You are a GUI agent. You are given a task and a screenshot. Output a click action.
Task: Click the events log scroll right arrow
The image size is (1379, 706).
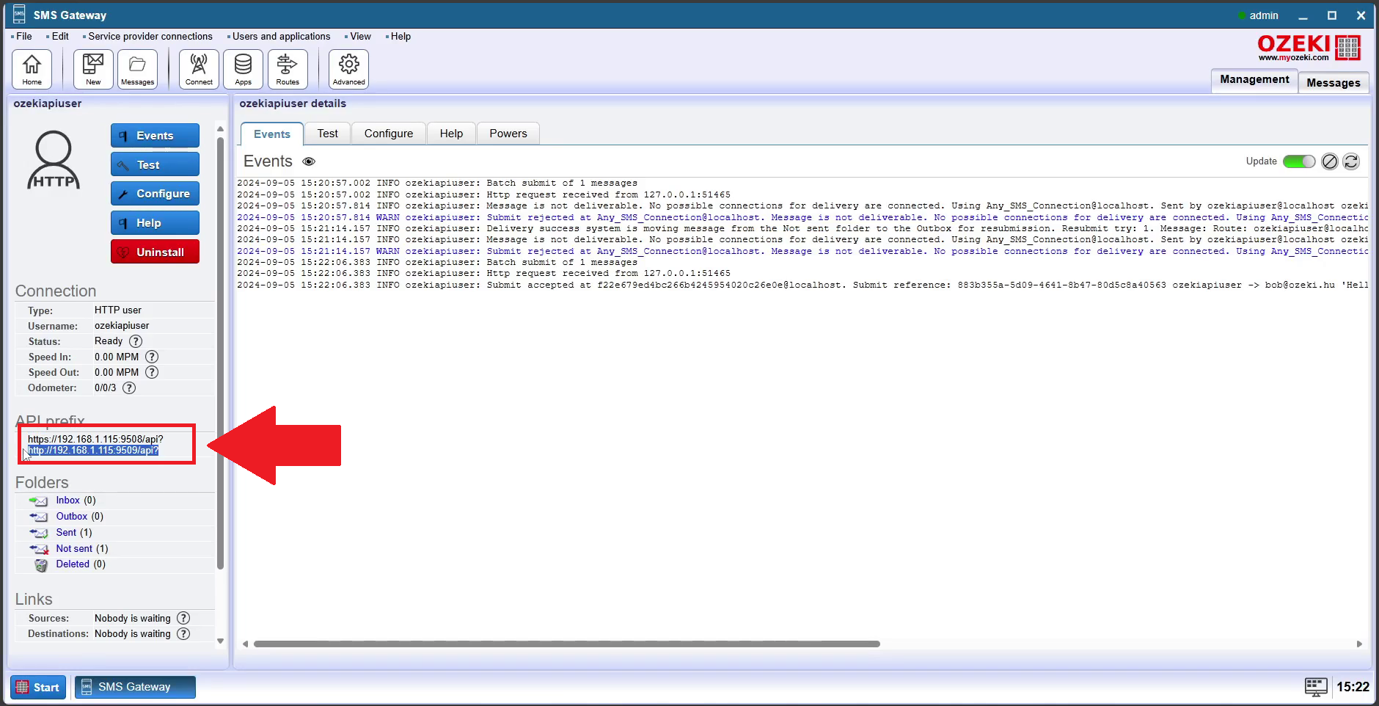pyautogui.click(x=1359, y=644)
